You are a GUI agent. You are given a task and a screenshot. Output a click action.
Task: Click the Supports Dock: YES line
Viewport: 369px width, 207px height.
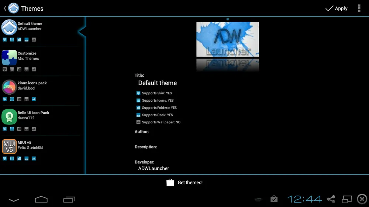[x=155, y=115]
